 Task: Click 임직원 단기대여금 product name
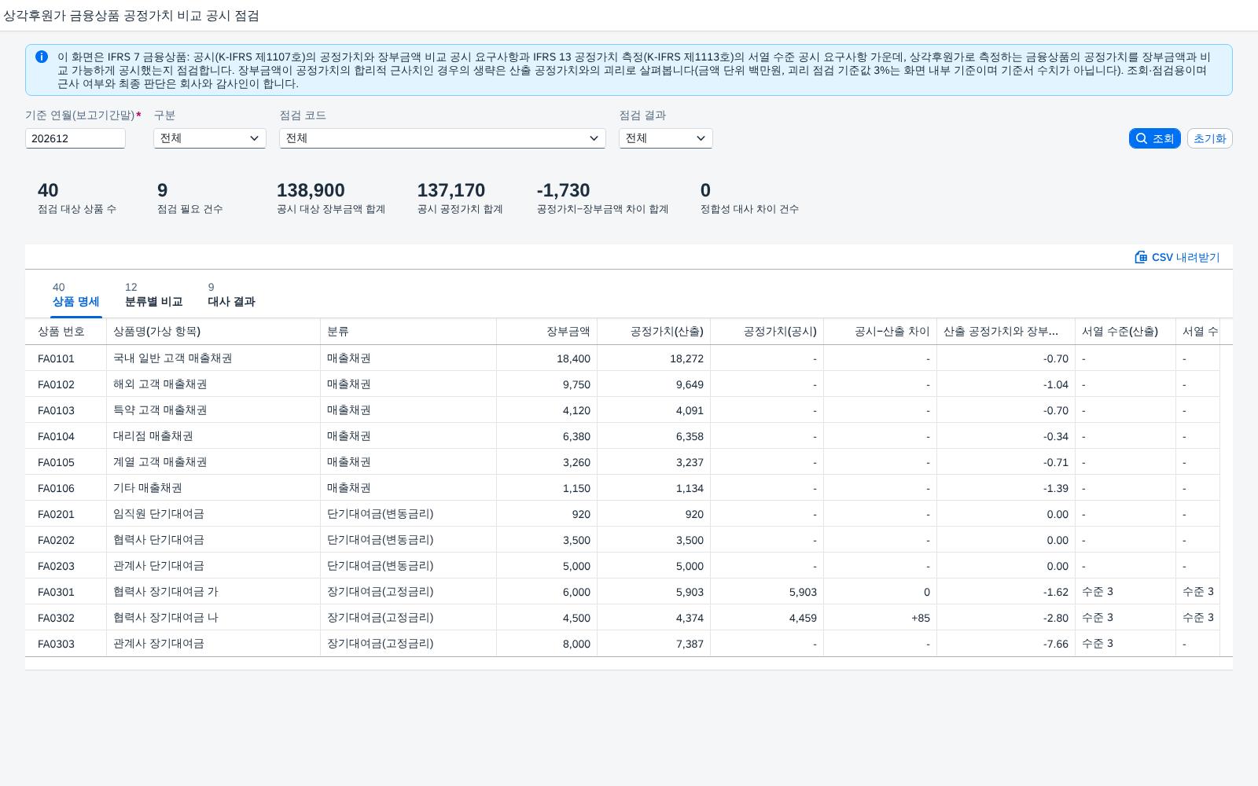pyautogui.click(x=159, y=514)
